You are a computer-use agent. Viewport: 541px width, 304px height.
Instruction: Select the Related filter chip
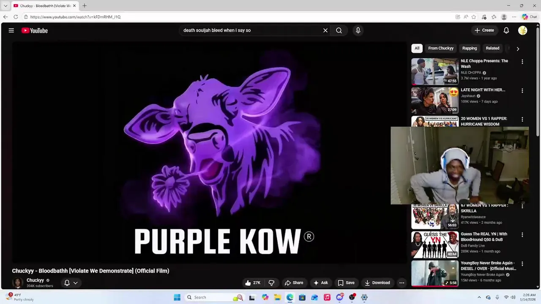[492, 48]
